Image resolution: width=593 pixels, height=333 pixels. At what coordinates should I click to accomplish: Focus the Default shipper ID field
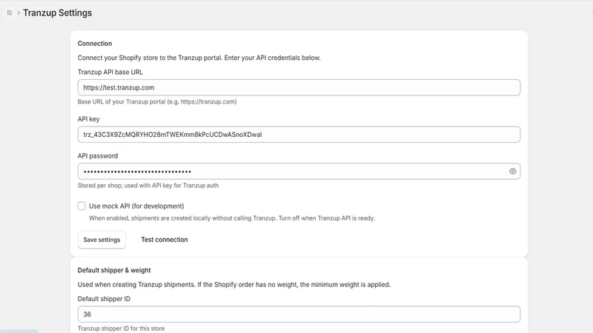point(299,314)
